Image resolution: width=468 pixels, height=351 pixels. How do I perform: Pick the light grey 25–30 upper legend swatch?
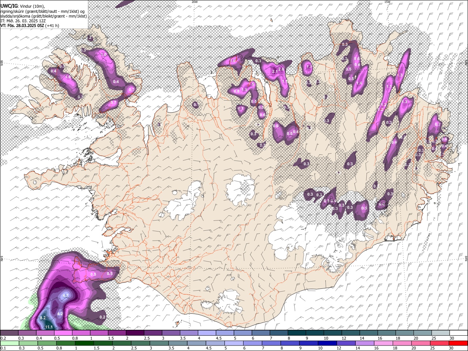point(440,333)
